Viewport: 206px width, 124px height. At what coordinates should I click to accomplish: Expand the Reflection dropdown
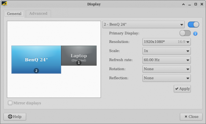(167, 78)
